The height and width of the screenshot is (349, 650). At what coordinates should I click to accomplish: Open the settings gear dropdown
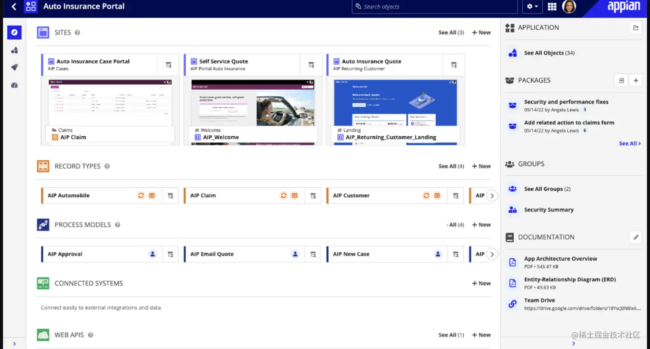[532, 6]
